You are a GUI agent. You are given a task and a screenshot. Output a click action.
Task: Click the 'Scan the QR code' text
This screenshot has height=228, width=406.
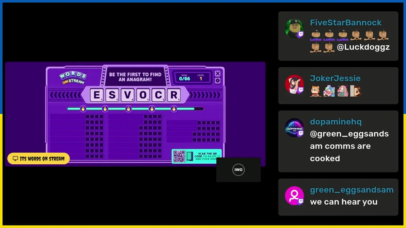tap(207, 156)
